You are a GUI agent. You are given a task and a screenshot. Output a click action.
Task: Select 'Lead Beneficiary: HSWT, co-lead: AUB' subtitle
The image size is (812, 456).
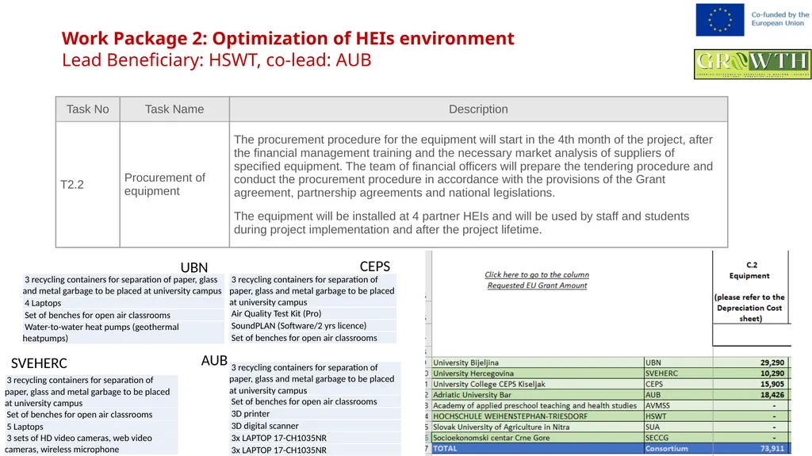click(x=216, y=60)
